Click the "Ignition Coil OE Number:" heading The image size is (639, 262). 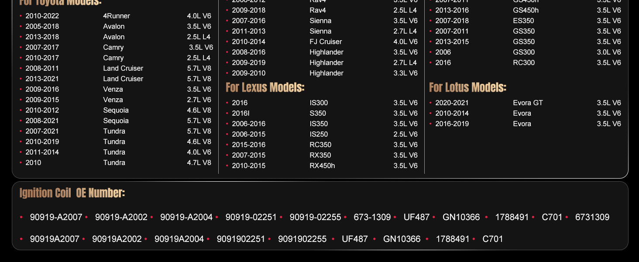72,193
